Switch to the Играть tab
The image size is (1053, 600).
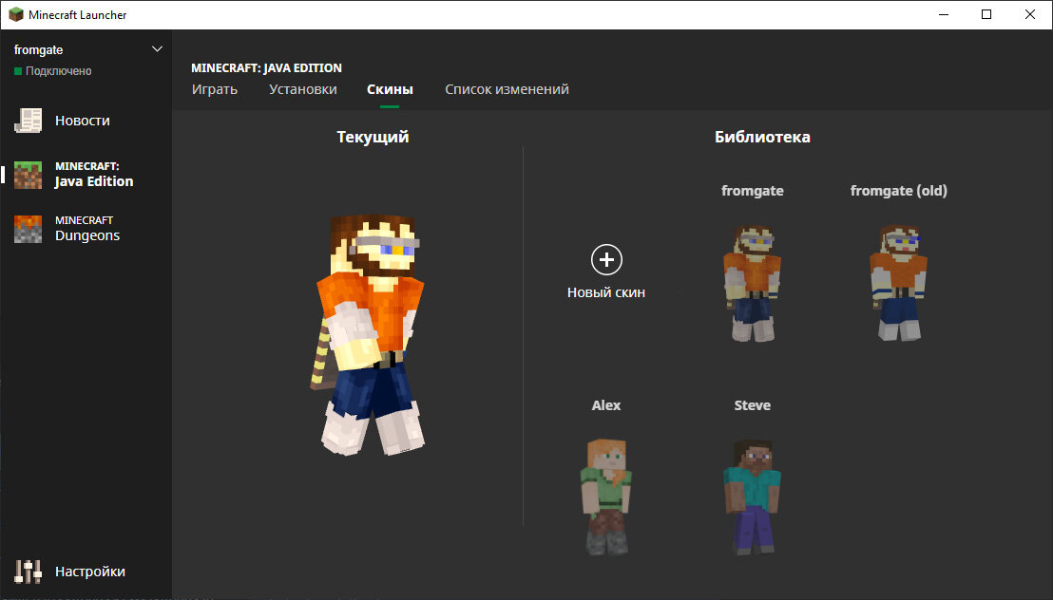[214, 88]
